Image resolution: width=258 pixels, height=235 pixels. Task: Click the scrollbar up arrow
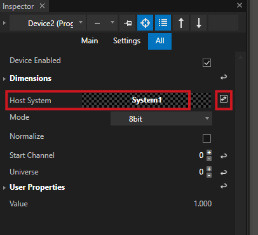click(240, 57)
